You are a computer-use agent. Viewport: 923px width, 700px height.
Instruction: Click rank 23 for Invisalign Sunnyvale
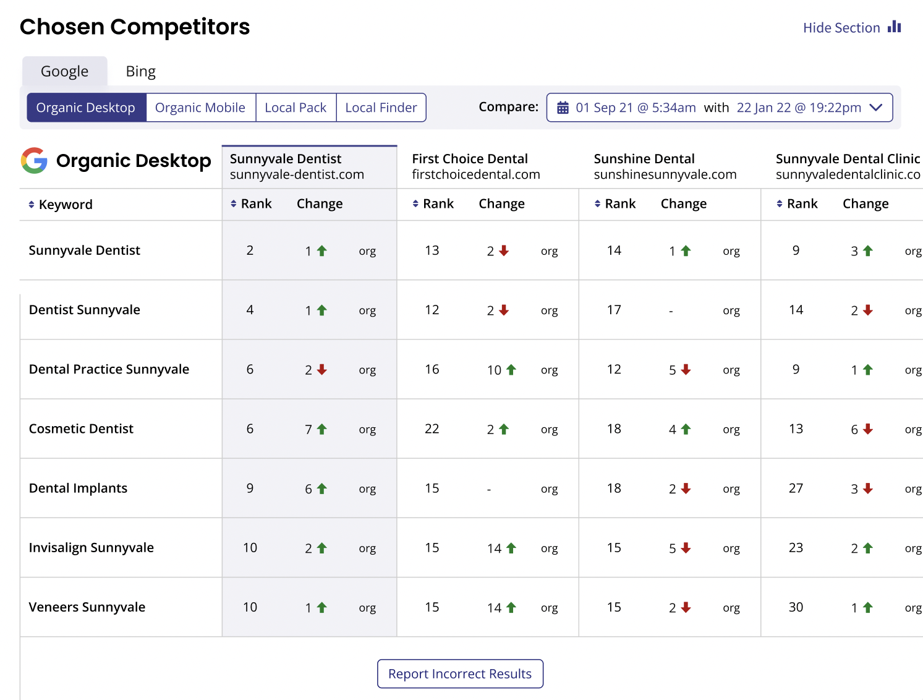[796, 548]
